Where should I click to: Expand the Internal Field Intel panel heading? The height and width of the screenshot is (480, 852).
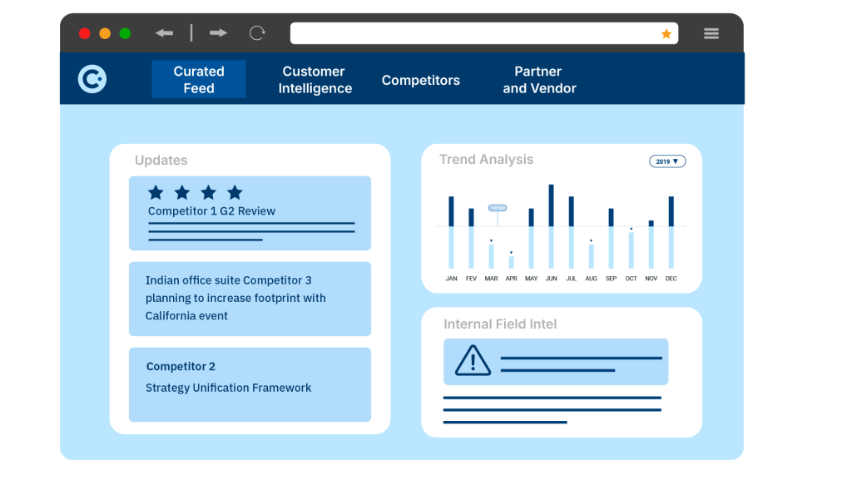tap(500, 324)
